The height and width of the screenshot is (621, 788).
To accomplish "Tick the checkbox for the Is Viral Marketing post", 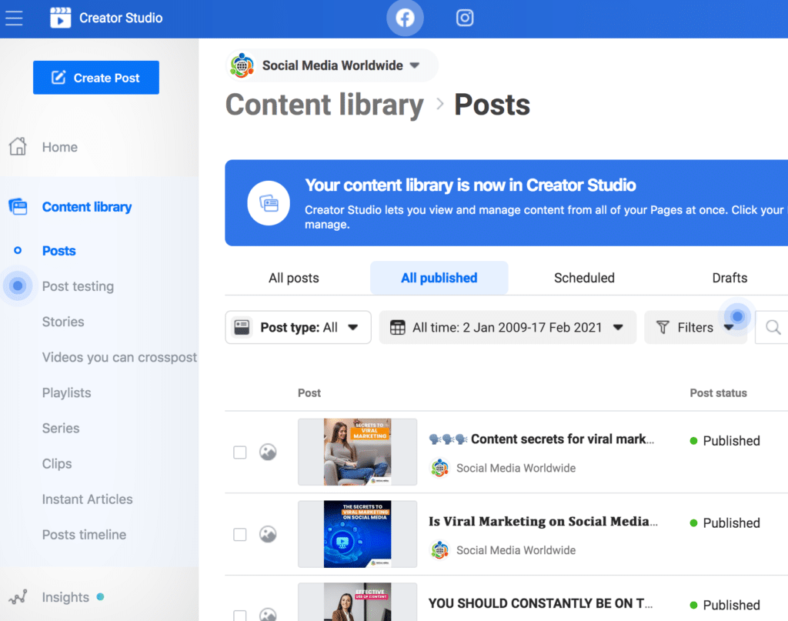I will coord(240,534).
